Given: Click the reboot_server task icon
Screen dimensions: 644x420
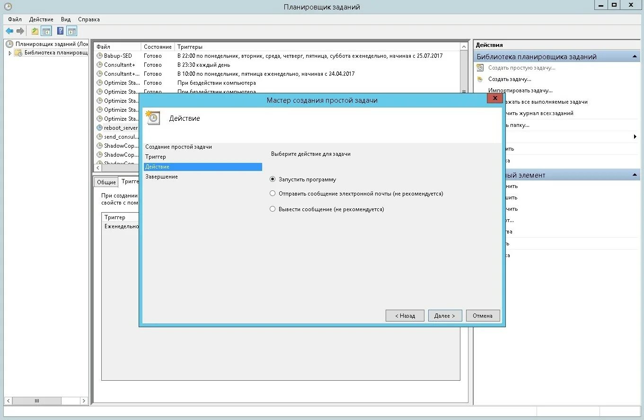Looking at the screenshot, I should [x=99, y=128].
